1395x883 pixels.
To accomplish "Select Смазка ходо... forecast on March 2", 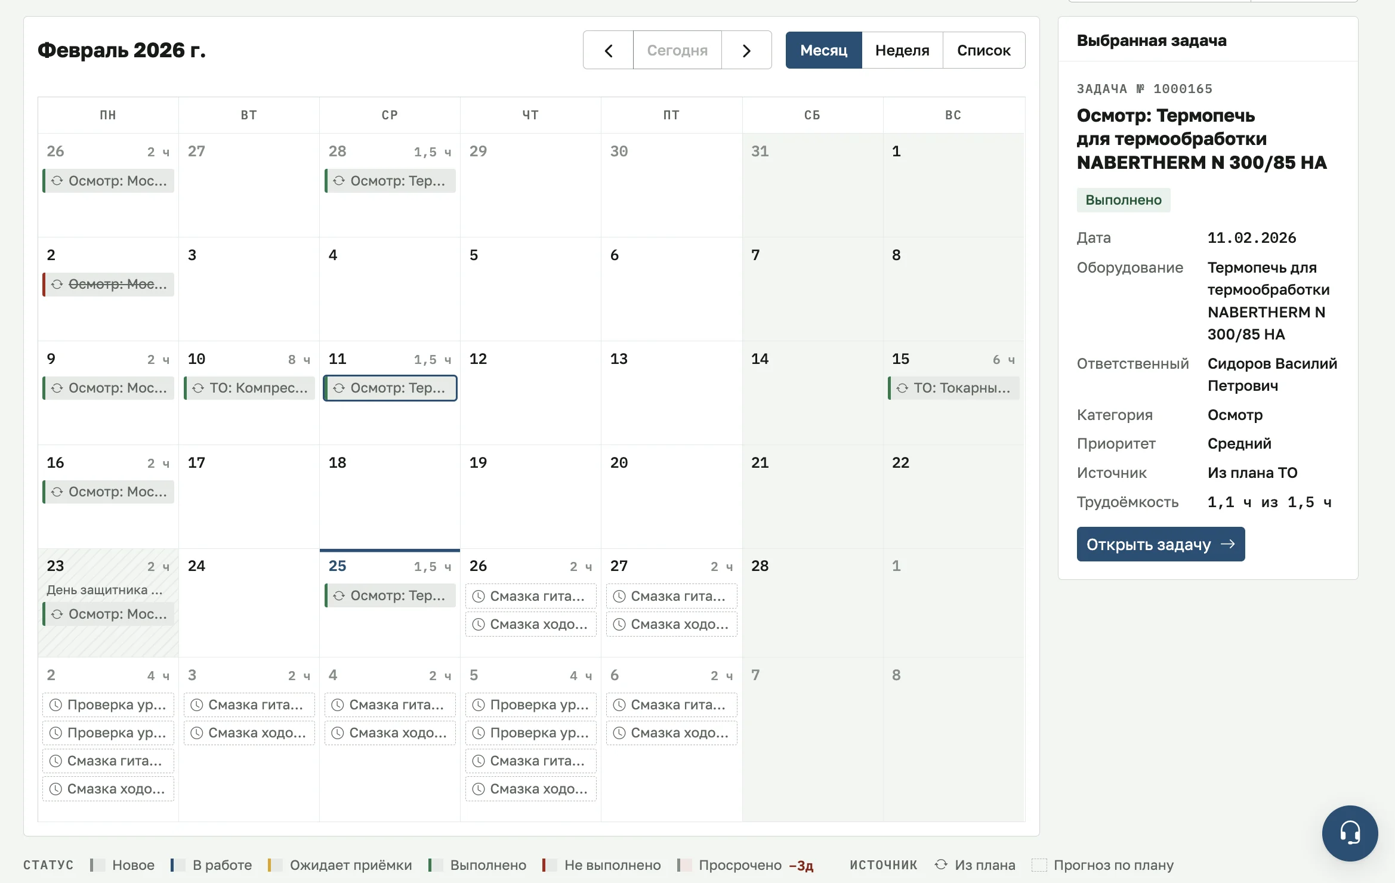I will 109,789.
